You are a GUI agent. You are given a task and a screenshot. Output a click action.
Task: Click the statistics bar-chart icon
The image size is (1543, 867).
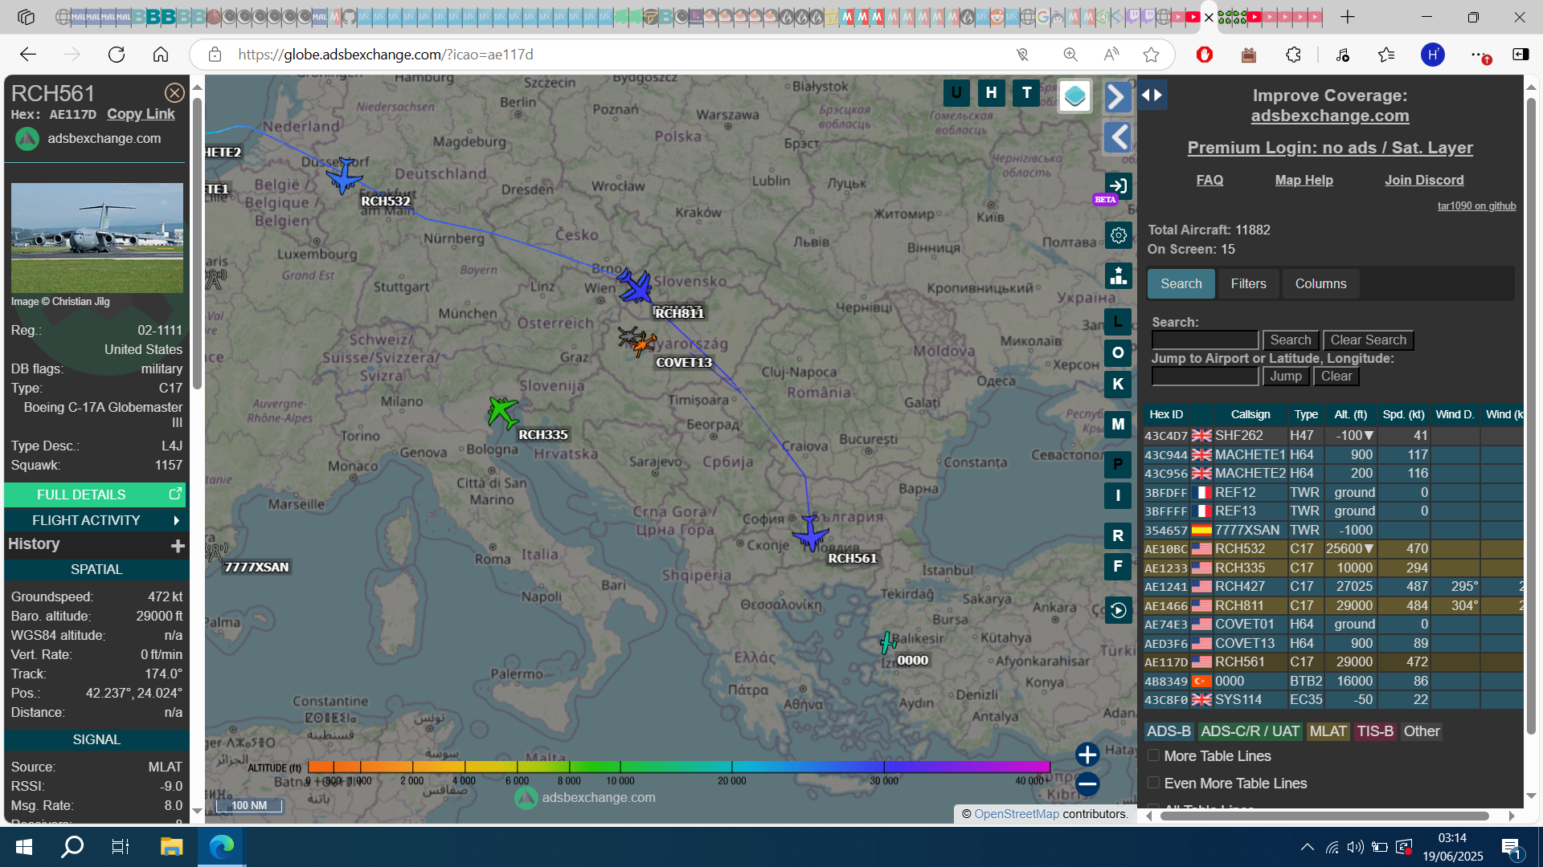point(1118,276)
